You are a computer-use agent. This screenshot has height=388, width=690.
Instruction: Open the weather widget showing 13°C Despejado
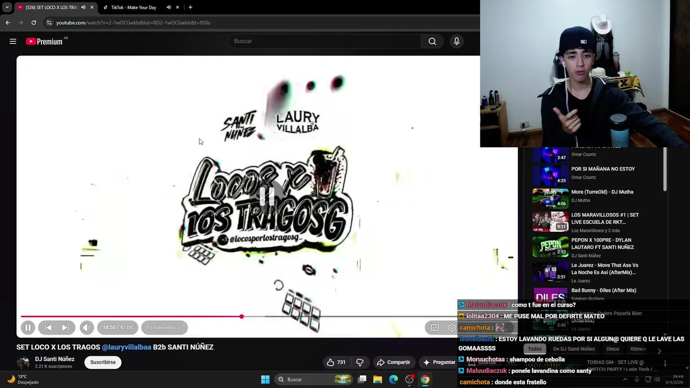pyautogui.click(x=23, y=379)
